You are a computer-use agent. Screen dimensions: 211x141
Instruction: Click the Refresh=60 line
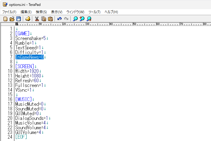tap(27, 80)
